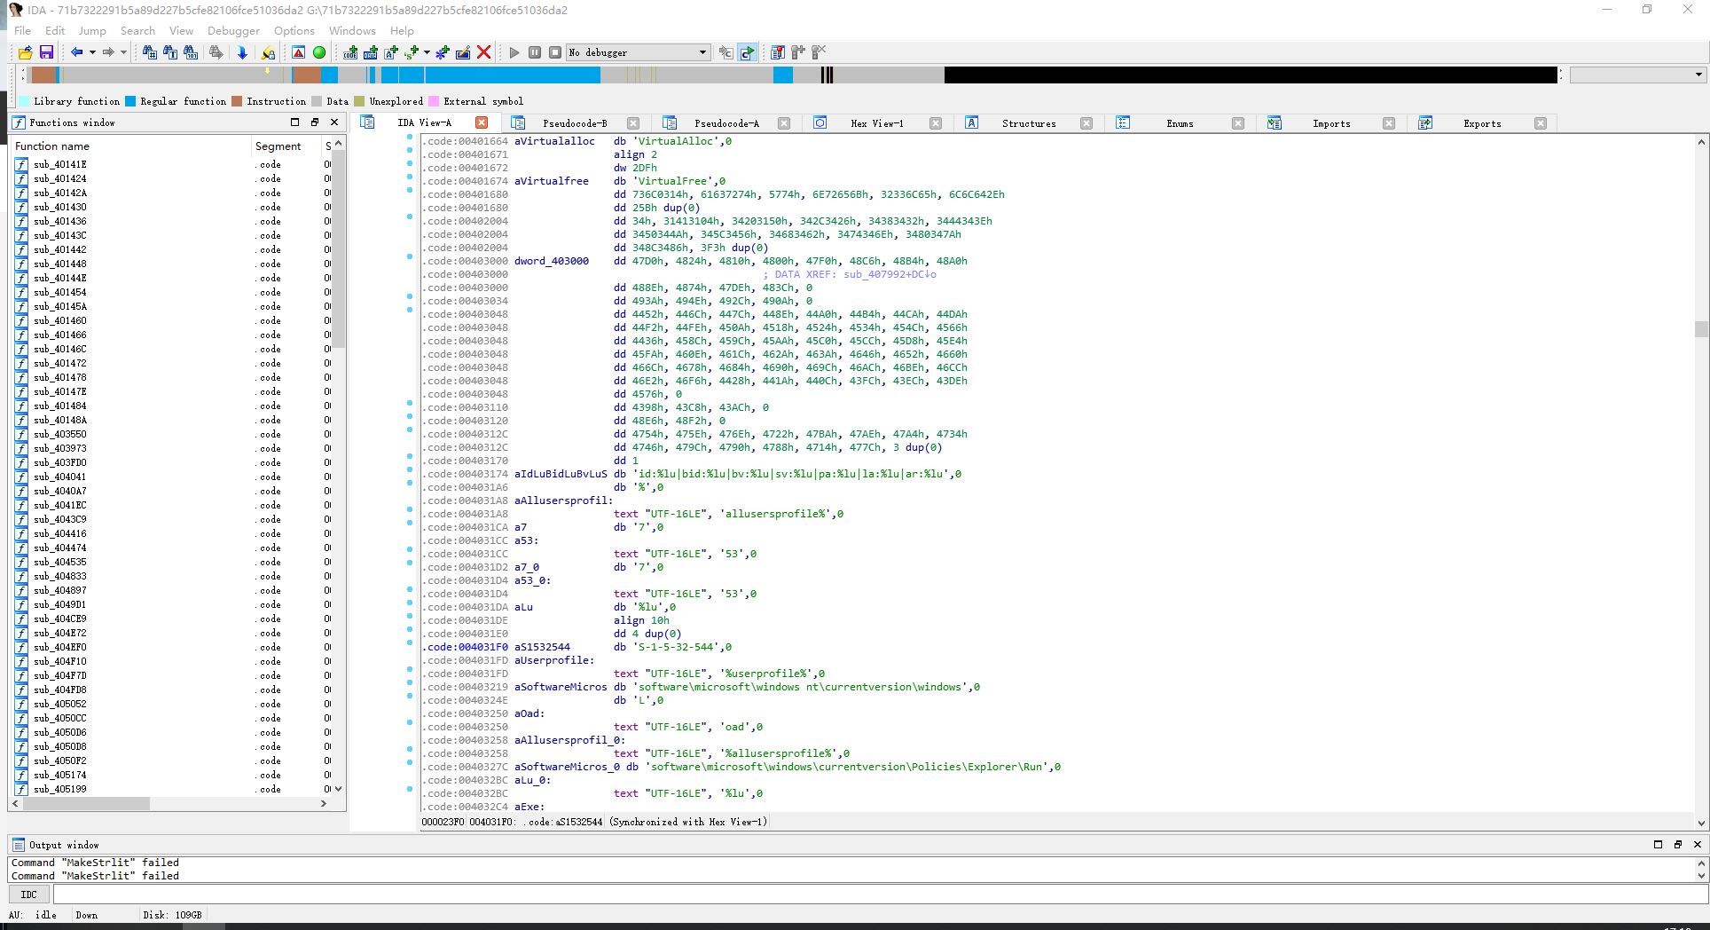
Task: Open the Debugger menu
Action: 233,30
